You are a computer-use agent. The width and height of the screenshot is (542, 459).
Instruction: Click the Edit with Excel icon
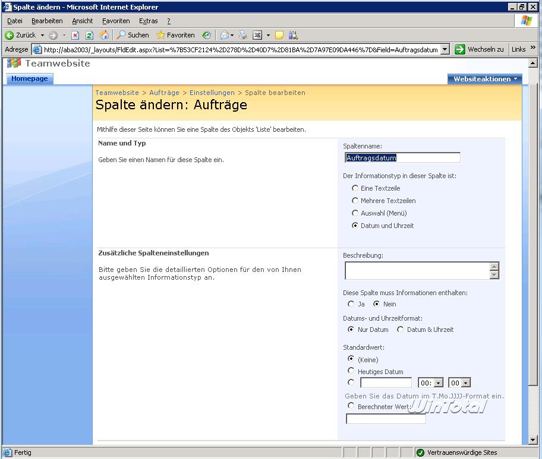257,35
